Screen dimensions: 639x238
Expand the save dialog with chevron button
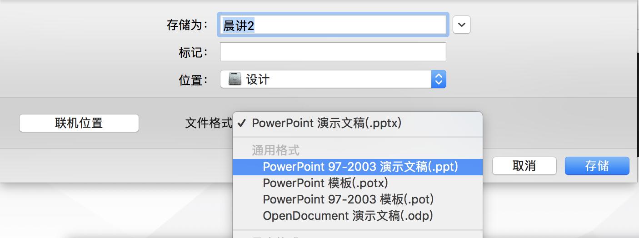click(x=462, y=25)
